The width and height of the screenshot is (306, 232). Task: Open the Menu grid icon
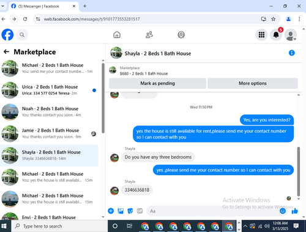click(x=261, y=35)
